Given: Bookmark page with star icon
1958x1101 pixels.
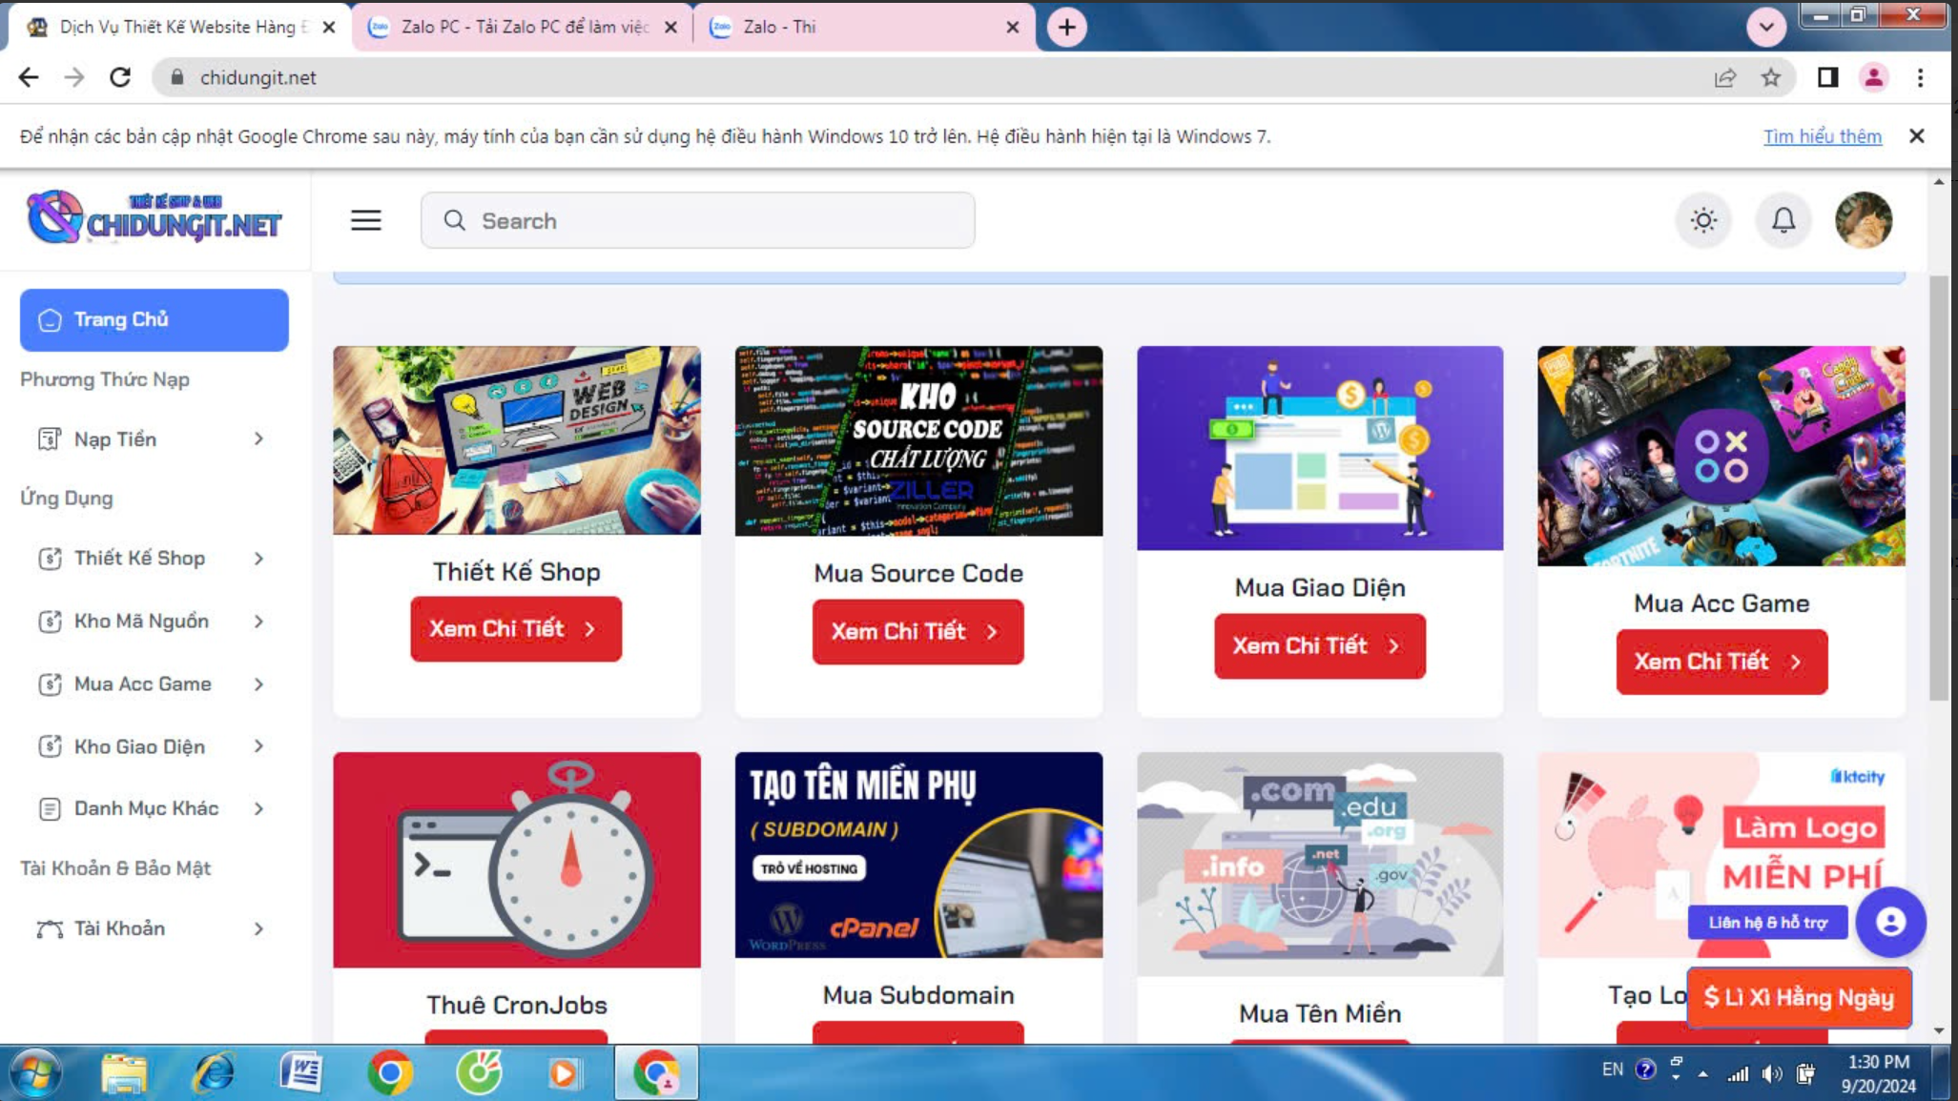Looking at the screenshot, I should 1771,77.
